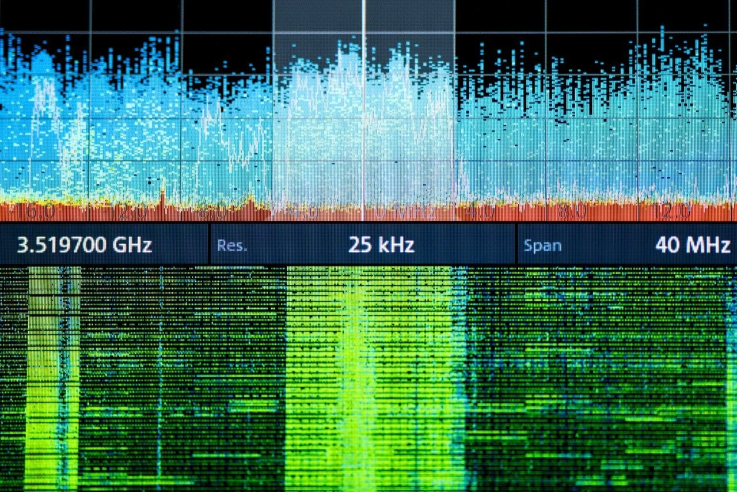
Task: Select the Span label
Action: (542, 245)
